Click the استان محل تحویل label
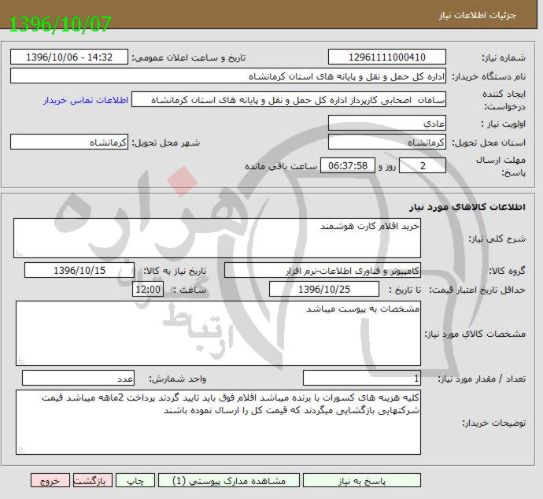Viewport: 543px width, 499px height. coord(489,142)
